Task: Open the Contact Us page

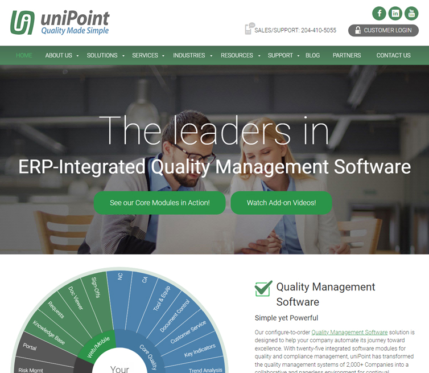Action: point(393,55)
